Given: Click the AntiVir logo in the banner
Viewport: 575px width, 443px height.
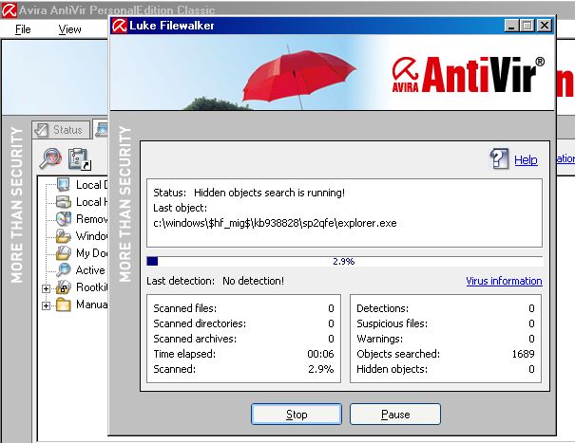Looking at the screenshot, I should pos(469,75).
